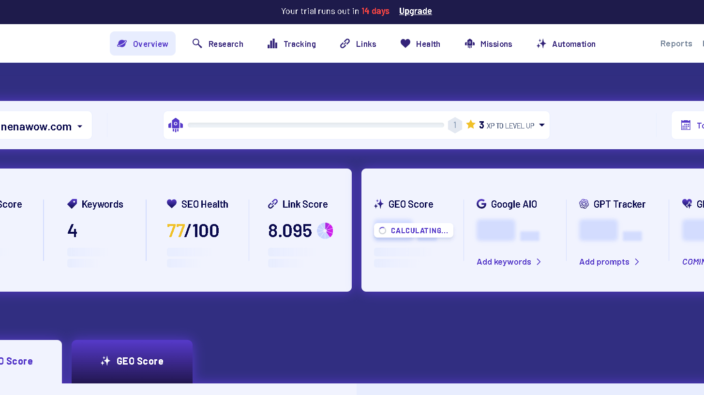Open Automation in top navigation
The image size is (704, 395).
click(x=566, y=43)
